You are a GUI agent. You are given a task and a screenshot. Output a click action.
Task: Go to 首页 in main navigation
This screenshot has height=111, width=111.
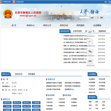pos(14,25)
